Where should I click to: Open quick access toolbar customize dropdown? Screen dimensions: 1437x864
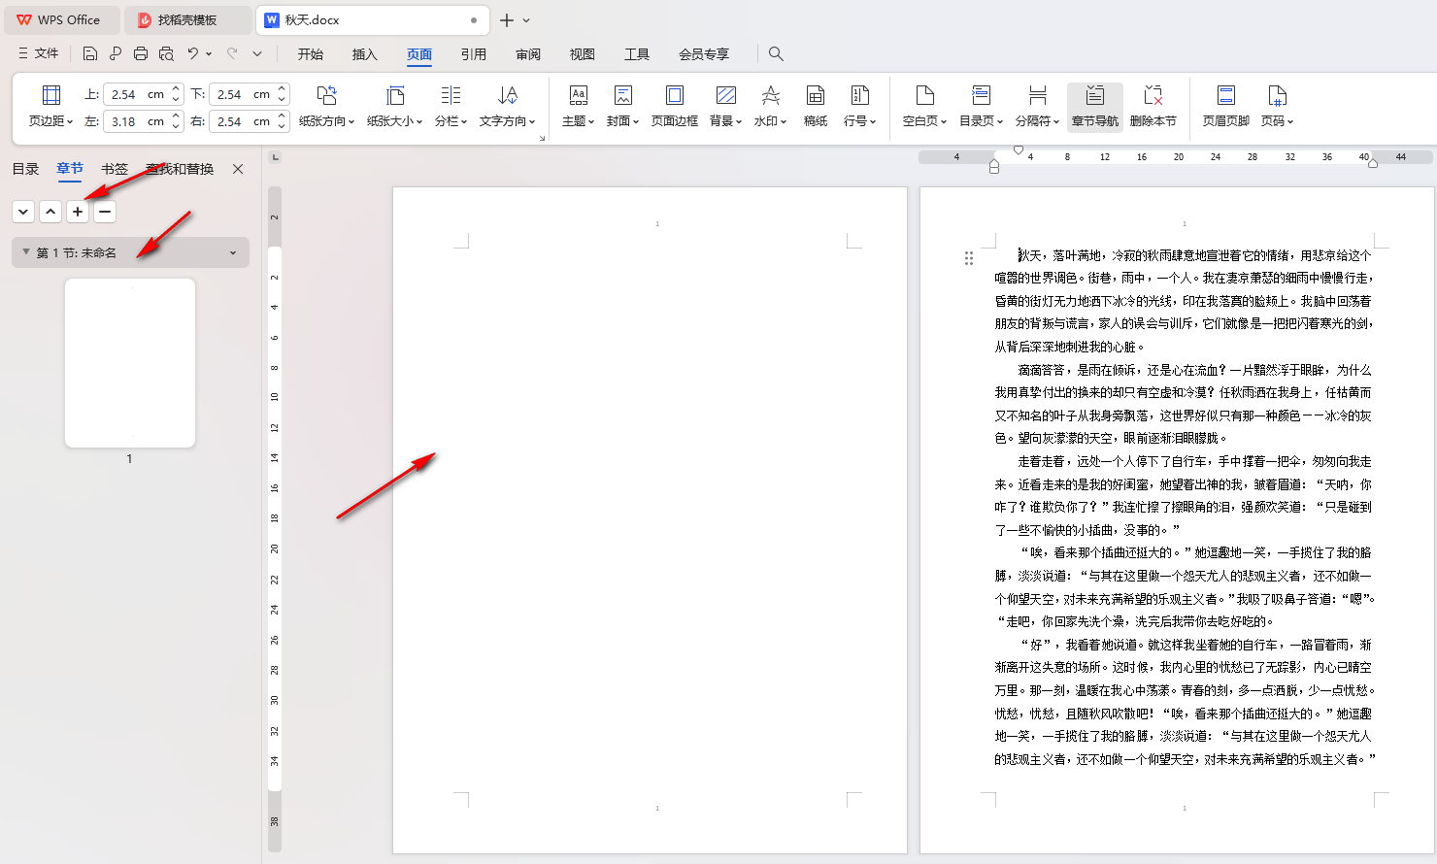(257, 54)
